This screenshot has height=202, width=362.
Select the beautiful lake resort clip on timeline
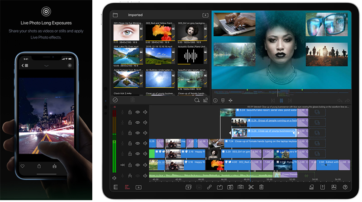[x=258, y=112]
